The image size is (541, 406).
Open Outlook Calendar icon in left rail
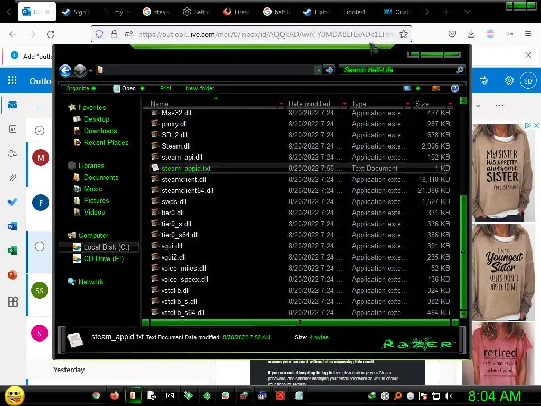click(13, 129)
